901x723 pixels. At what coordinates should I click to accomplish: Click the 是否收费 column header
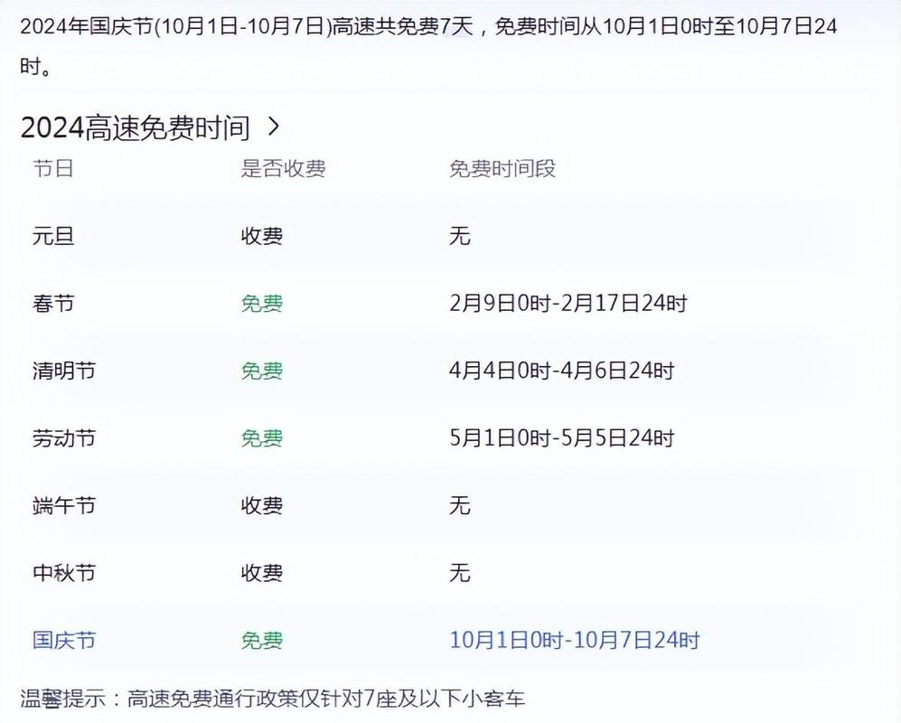282,169
